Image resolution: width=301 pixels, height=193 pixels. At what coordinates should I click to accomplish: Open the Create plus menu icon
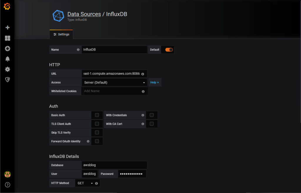click(7, 28)
